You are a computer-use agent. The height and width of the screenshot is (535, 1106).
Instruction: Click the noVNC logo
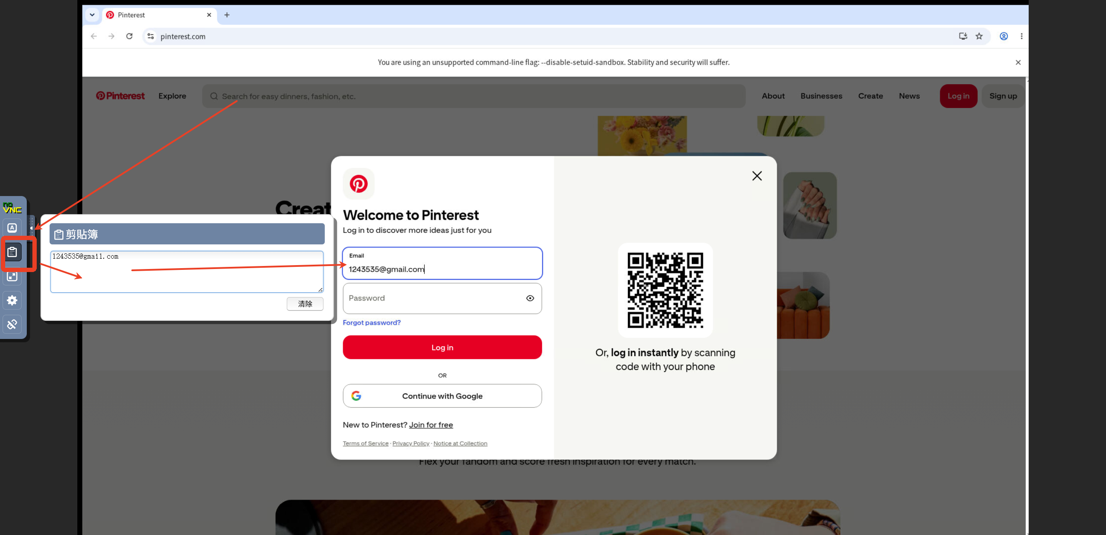[12, 208]
